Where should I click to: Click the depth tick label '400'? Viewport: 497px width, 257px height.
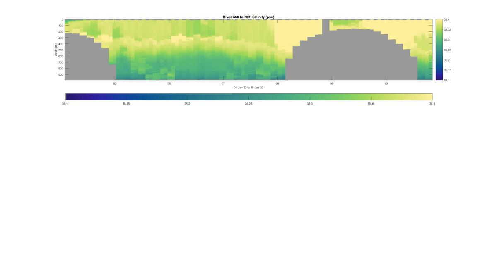click(x=60, y=44)
